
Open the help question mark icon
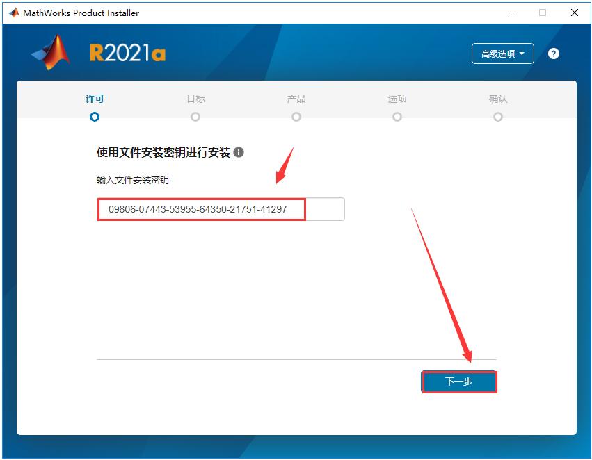pos(553,54)
